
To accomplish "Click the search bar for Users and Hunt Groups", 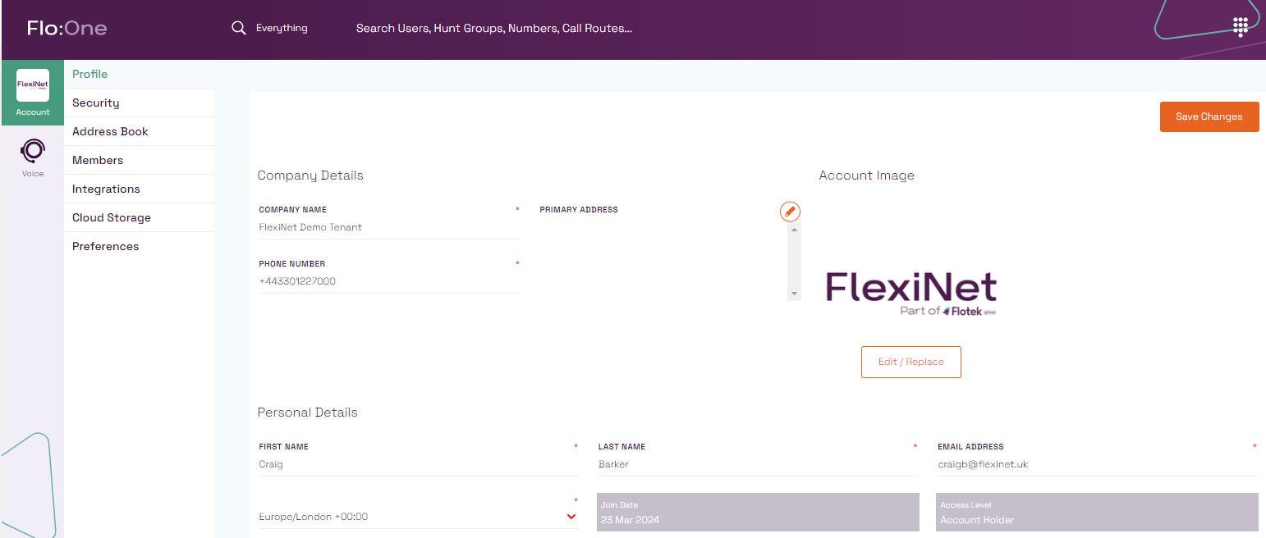I will pos(493,27).
